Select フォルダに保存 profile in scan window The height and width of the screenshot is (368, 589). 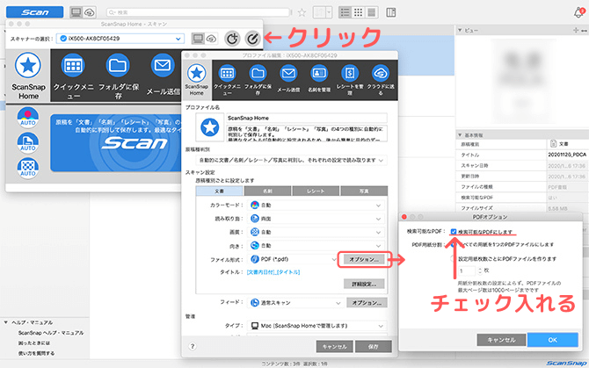click(119, 76)
